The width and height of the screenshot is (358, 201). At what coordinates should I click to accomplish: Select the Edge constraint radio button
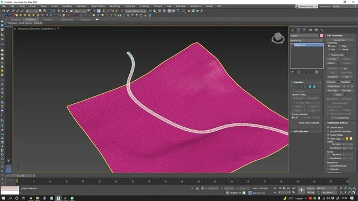click(x=340, y=46)
